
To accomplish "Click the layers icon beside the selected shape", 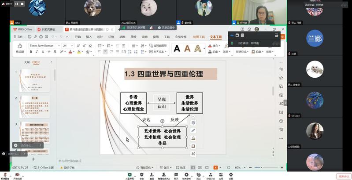I will (x=193, y=122).
